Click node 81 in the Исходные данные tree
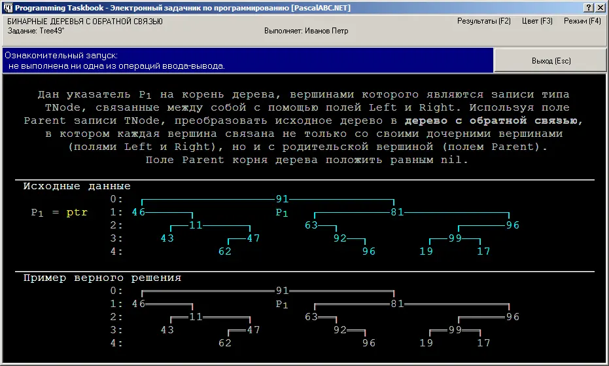This screenshot has height=366, width=609. [397, 212]
